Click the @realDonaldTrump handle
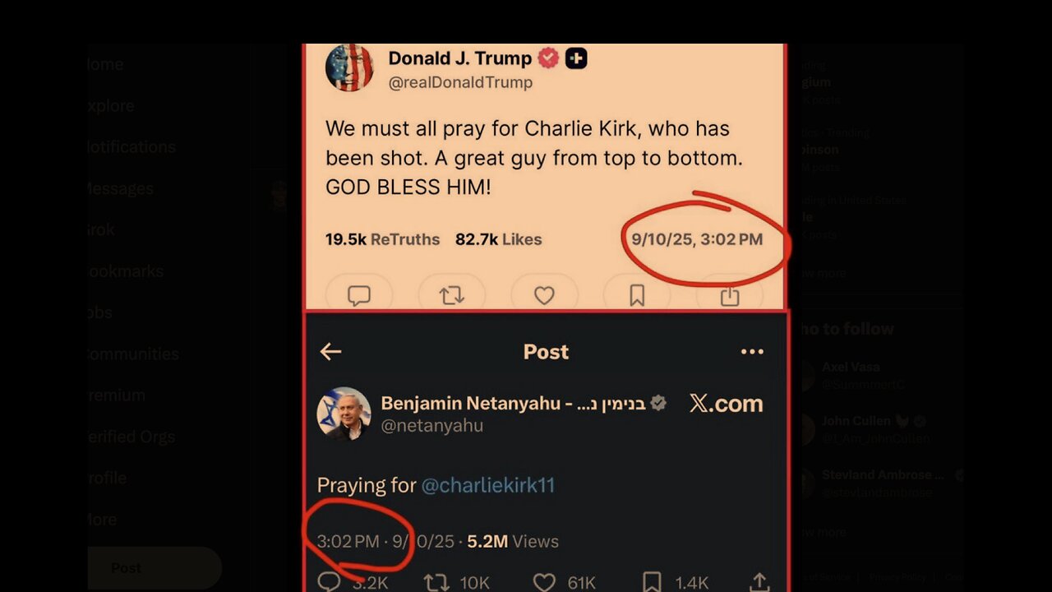 (460, 82)
